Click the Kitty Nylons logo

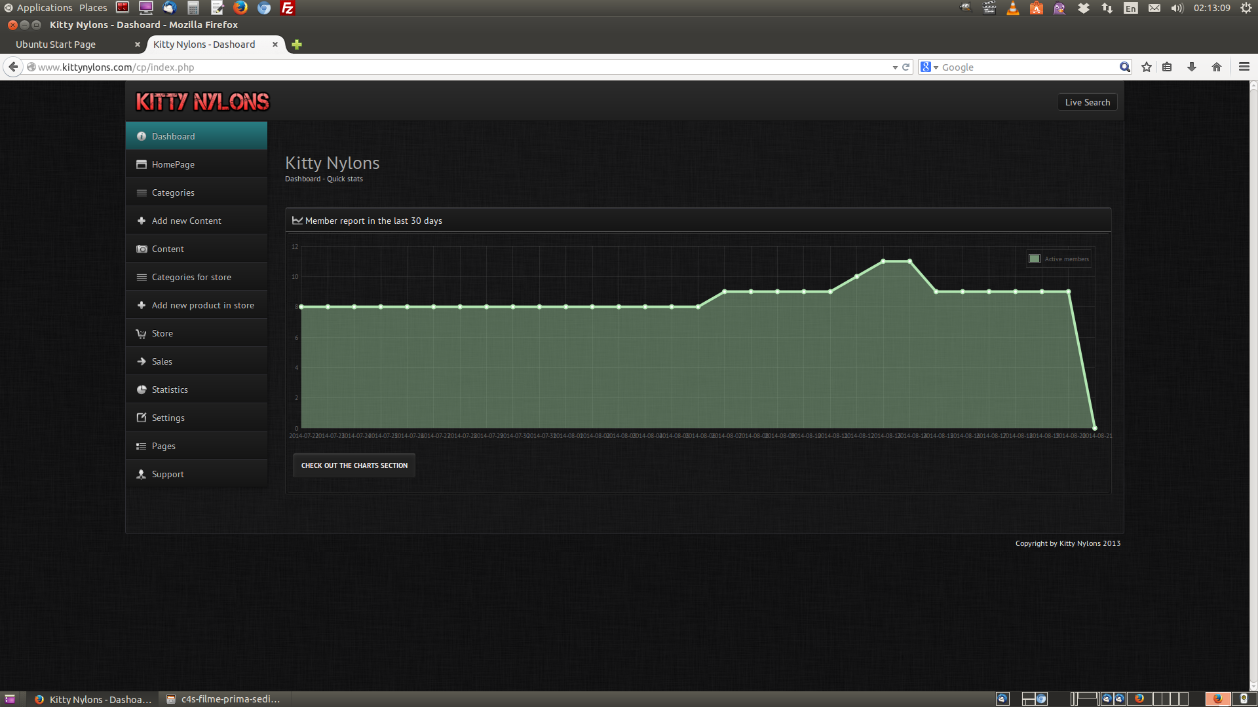(x=202, y=101)
